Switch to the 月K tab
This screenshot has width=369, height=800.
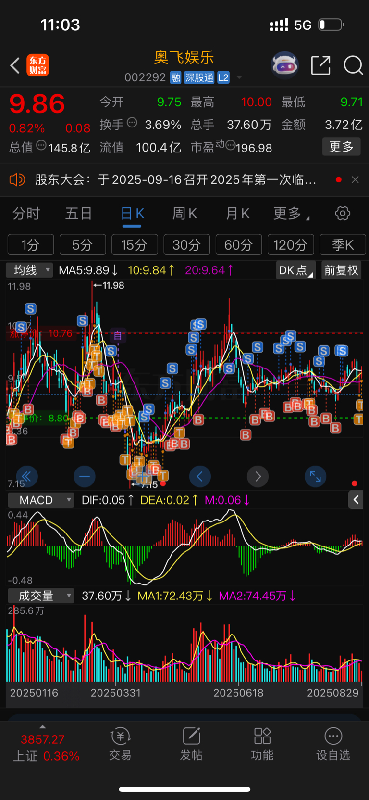pyautogui.click(x=238, y=214)
